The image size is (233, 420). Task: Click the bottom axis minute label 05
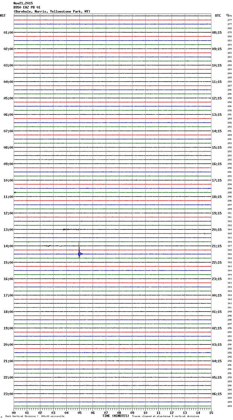tap(79, 413)
